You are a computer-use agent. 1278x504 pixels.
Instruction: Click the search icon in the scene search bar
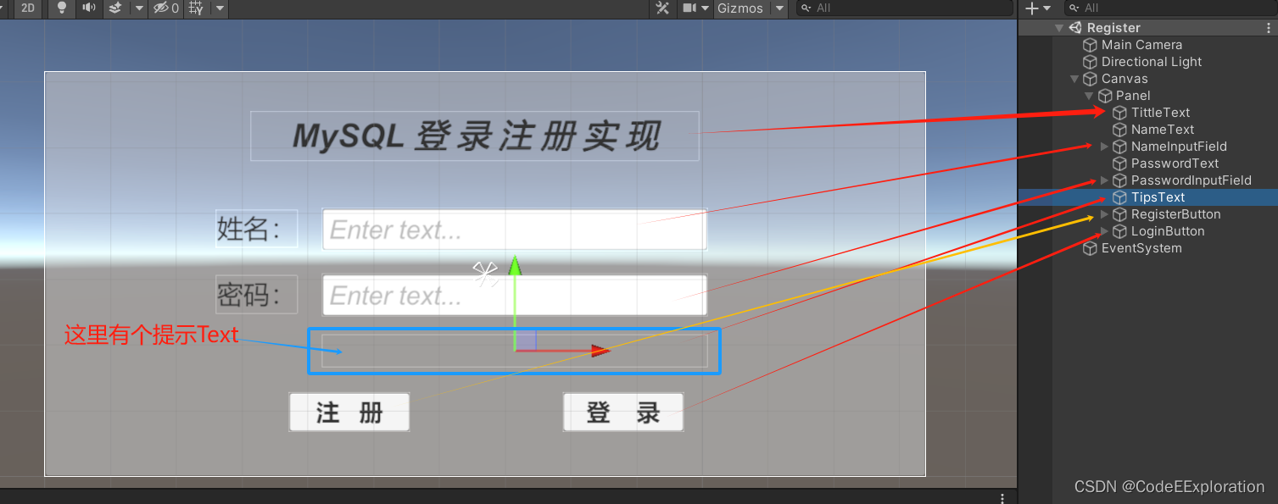(806, 8)
